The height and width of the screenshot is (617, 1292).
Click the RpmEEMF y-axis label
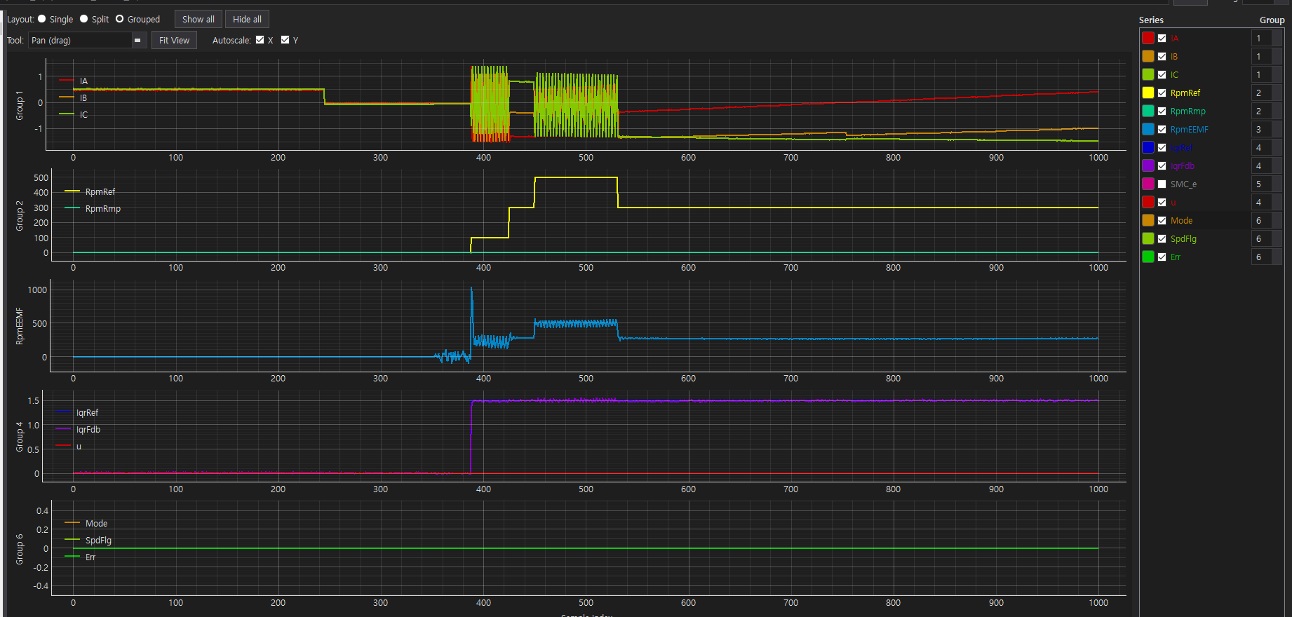pyautogui.click(x=20, y=326)
